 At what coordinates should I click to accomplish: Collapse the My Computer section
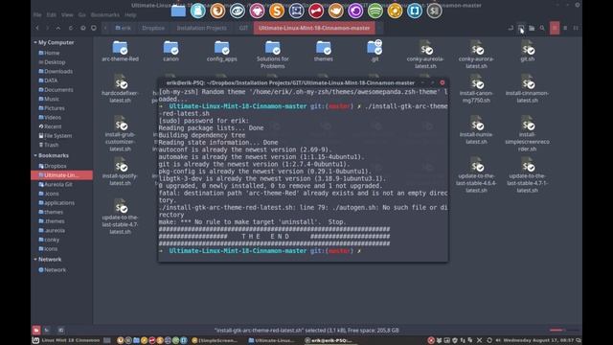pyautogui.click(x=35, y=42)
